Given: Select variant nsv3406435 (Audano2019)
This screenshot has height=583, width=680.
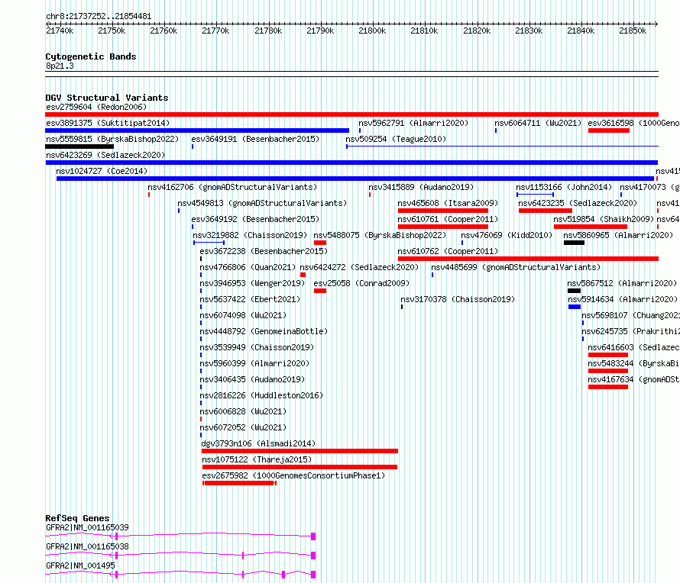Looking at the screenshot, I should click(252, 379).
